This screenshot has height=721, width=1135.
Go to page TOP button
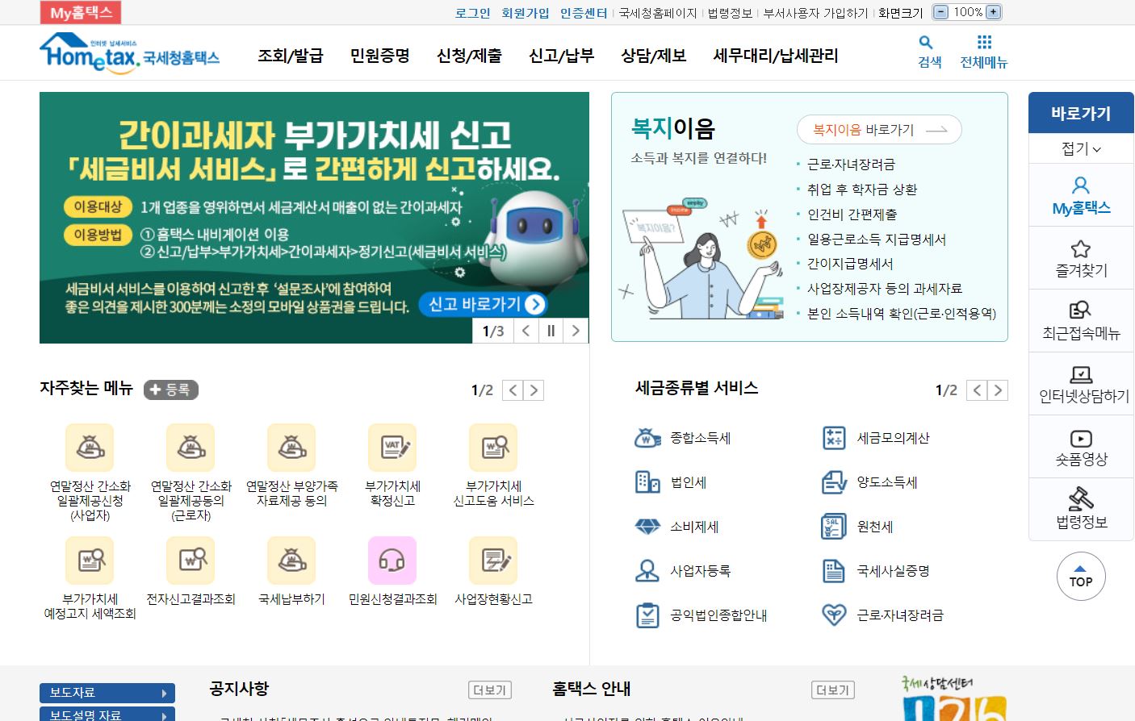1081,577
